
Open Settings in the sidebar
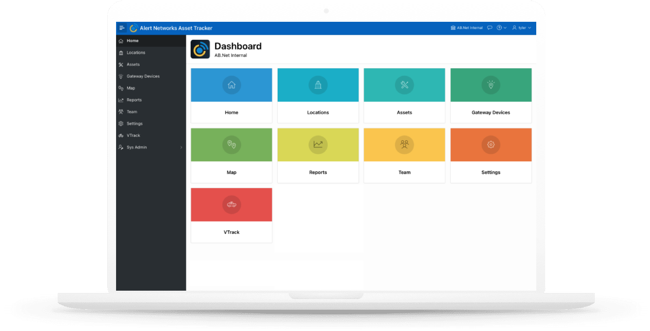click(151, 124)
